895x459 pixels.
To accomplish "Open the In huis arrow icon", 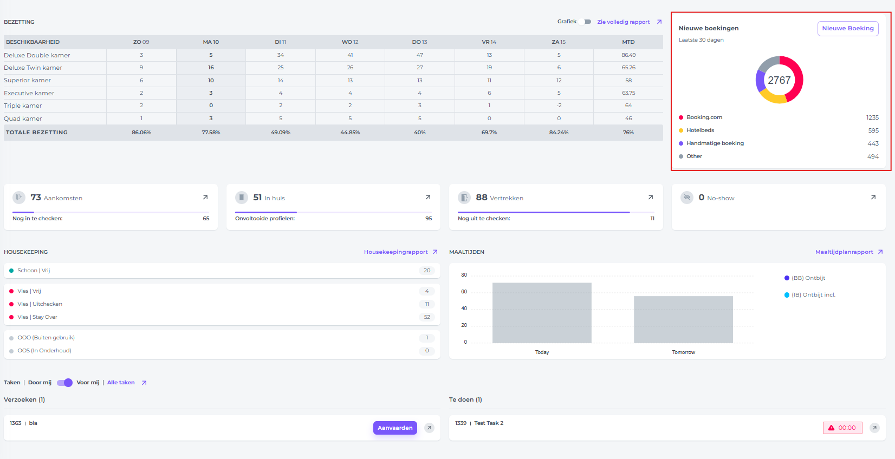I will (428, 198).
